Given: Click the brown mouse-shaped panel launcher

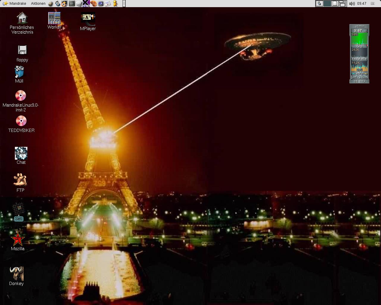Looking at the screenshot, I should (x=51, y=4).
